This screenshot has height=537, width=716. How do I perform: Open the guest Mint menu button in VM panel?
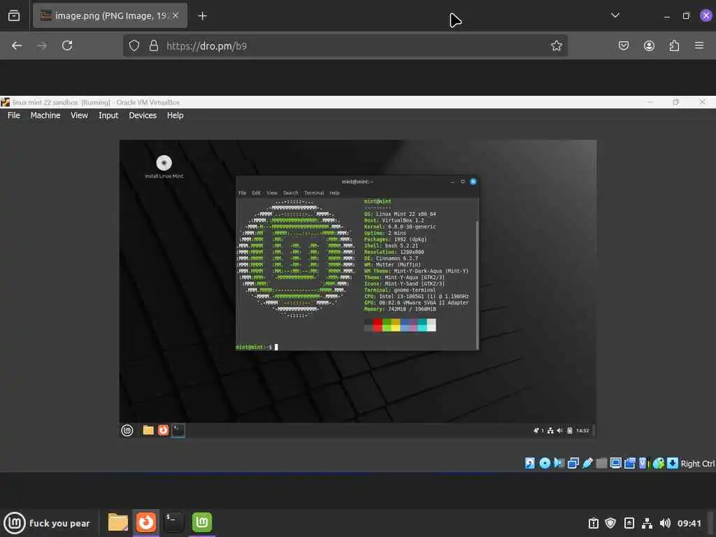pos(127,430)
